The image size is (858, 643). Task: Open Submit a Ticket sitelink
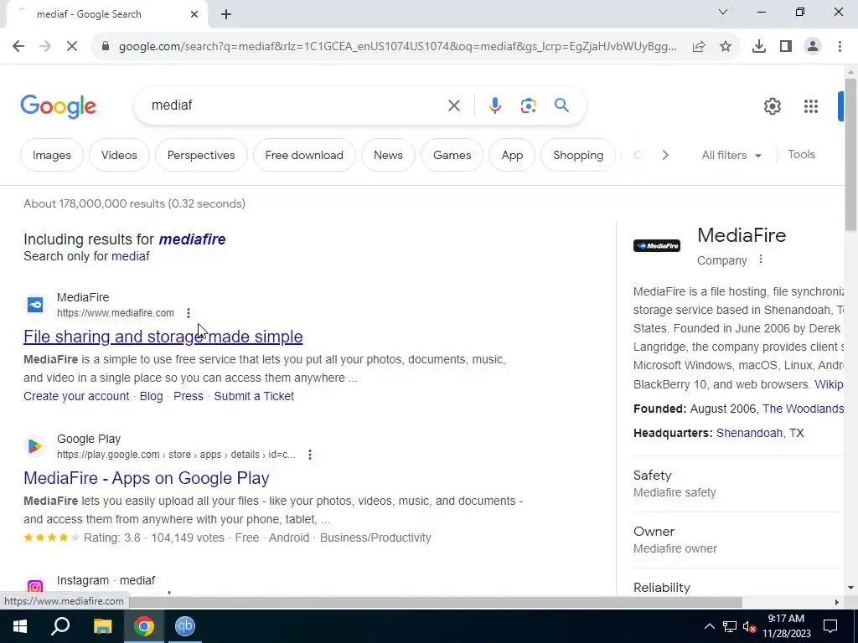pos(254,396)
